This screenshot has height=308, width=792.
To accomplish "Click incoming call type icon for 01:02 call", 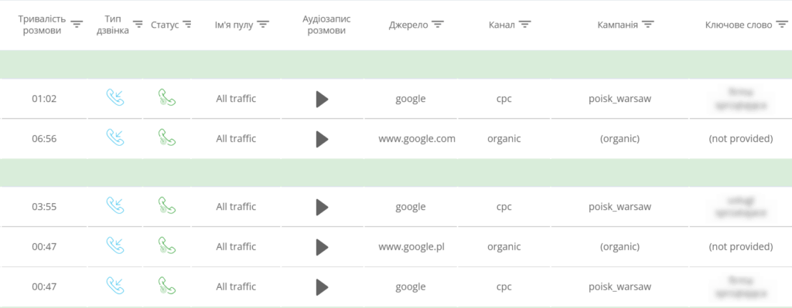I will 115,97.
